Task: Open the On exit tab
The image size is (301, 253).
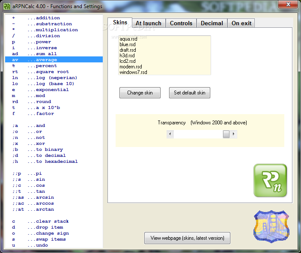Action: [x=241, y=23]
